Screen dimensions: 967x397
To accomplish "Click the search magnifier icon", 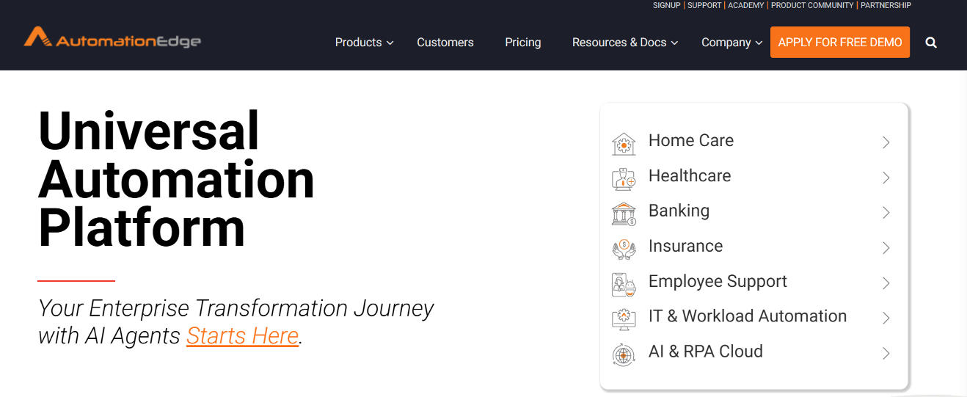I will tap(931, 43).
